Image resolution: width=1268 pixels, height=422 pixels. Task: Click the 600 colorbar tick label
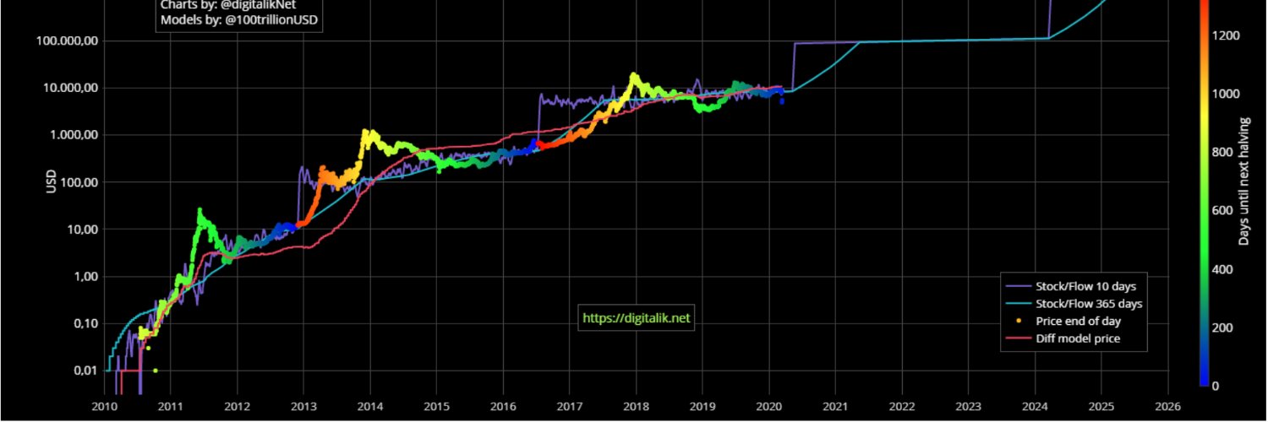pyautogui.click(x=1224, y=211)
